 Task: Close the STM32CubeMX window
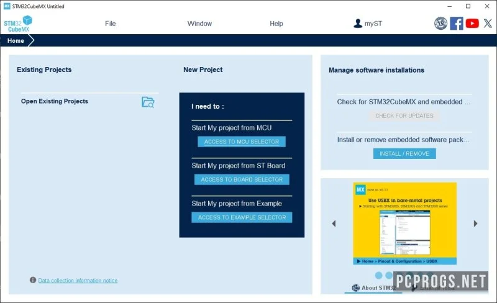tap(487, 6)
